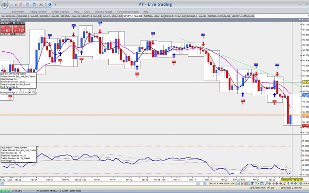309x193 pixels.
Task: Switch to the NZD/USD 15-Minute chart tab
Action: 219,16
